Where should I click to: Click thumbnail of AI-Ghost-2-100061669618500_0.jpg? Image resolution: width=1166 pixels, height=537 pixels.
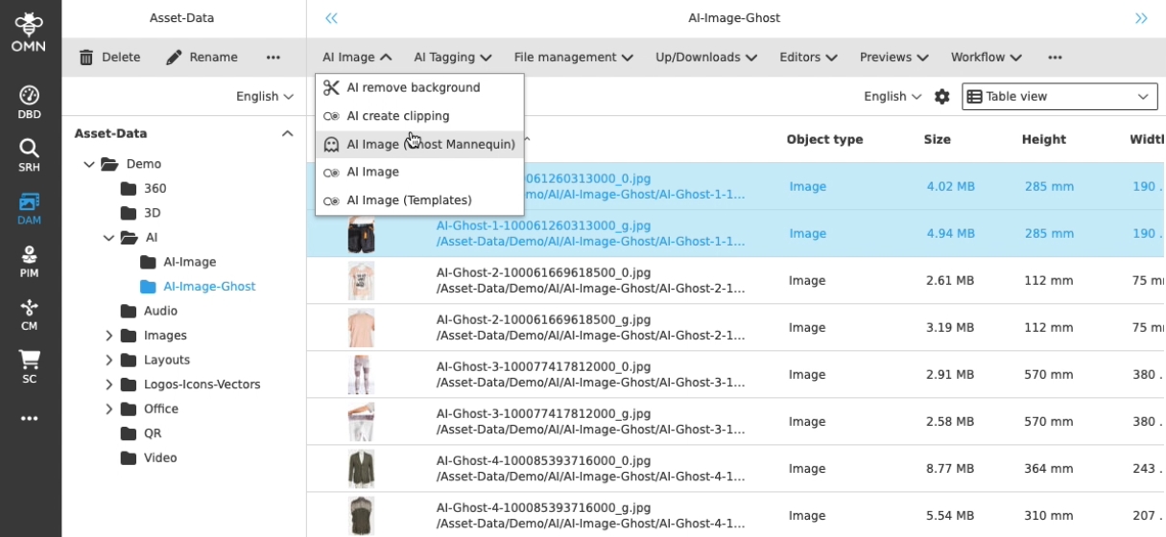click(361, 281)
